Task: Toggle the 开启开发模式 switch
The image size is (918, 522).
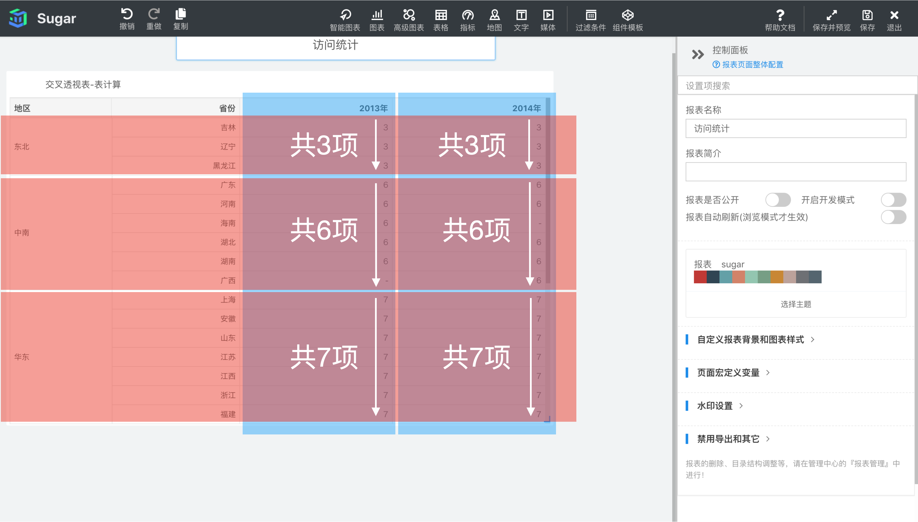Action: [x=893, y=200]
